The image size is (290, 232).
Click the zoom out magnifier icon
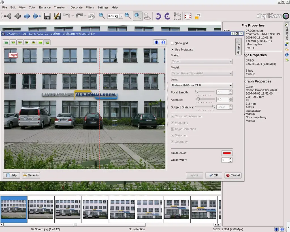pos(128,16)
